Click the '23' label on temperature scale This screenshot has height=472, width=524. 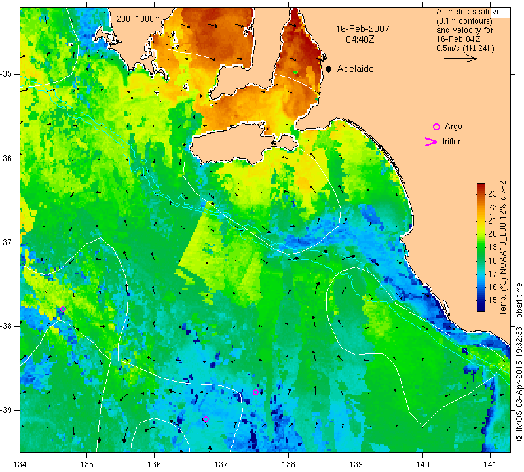click(493, 193)
